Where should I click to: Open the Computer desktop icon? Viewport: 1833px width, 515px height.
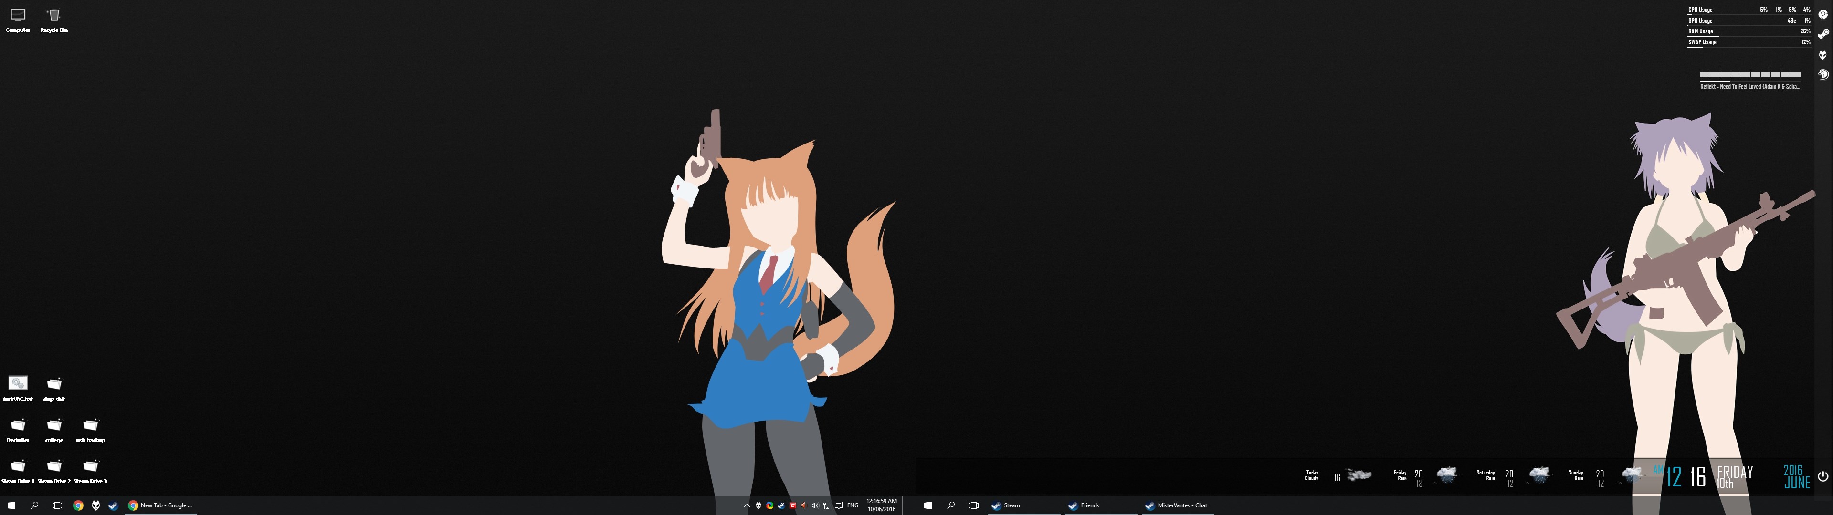pos(18,20)
